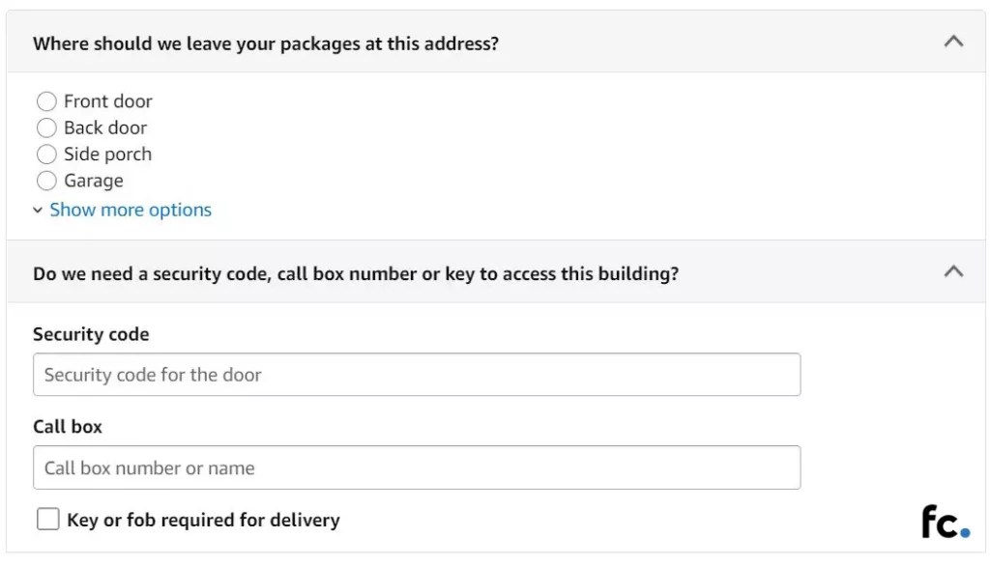Click the Security code input field
The width and height of the screenshot is (990, 566).
click(x=416, y=374)
